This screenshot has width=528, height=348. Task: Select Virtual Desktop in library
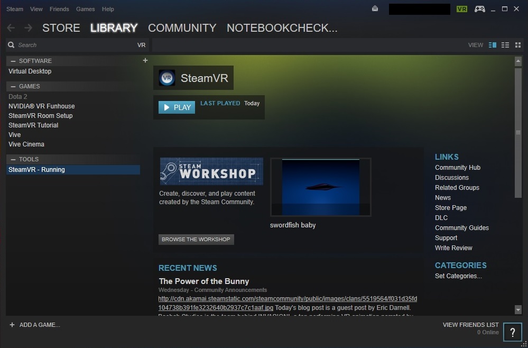pyautogui.click(x=30, y=71)
